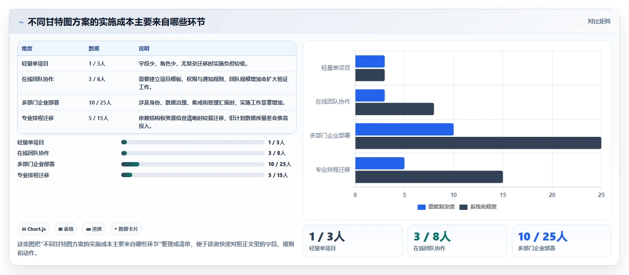The image size is (629, 275).
Task: Select the Chart.js tag chip
Action: (34, 229)
